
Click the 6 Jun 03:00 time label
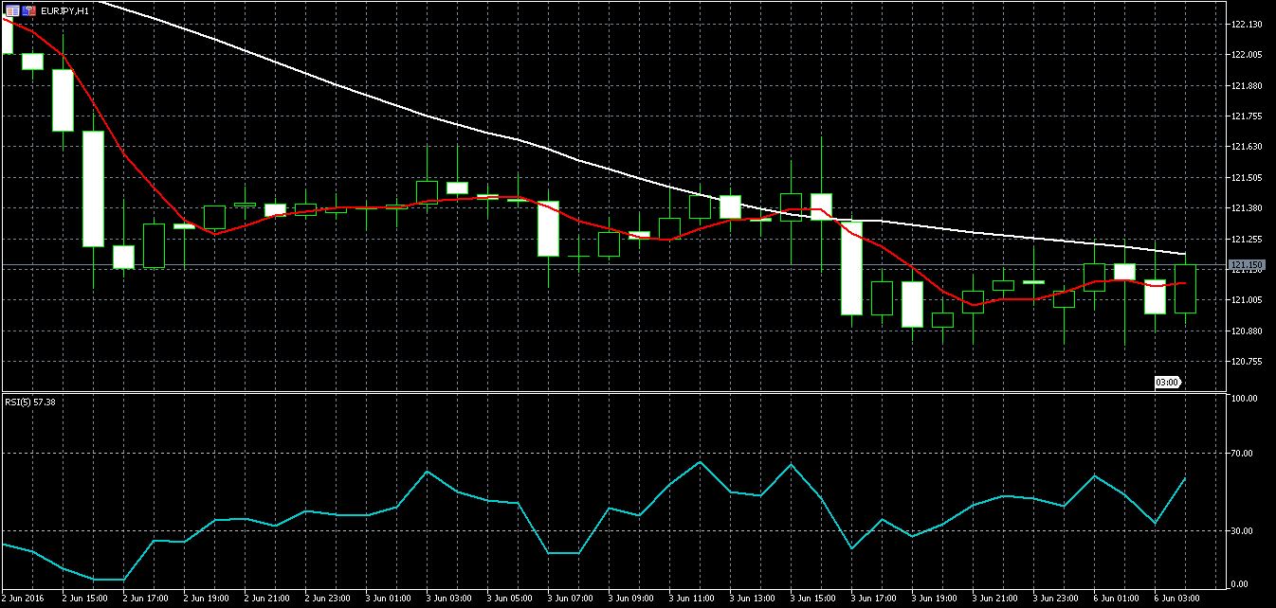[1171, 599]
